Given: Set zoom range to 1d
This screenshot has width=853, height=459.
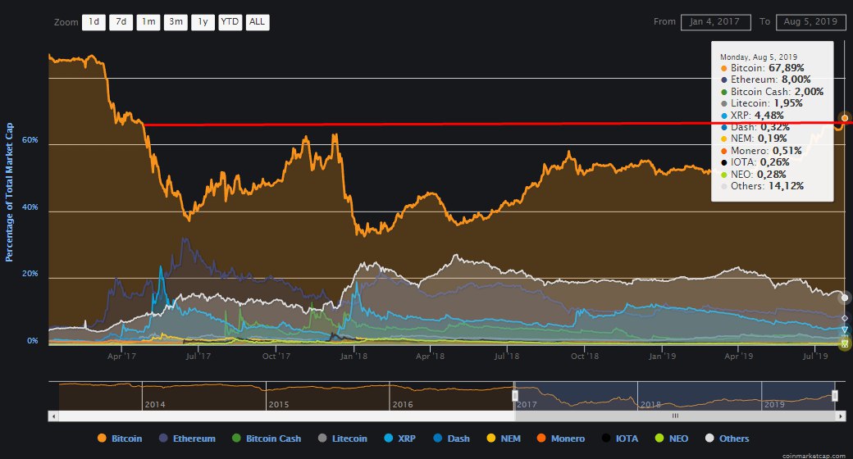Looking at the screenshot, I should click(x=94, y=22).
